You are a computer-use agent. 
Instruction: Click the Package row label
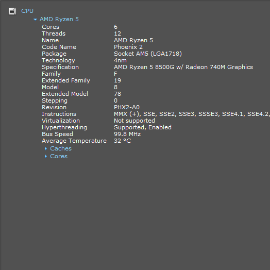(x=54, y=54)
